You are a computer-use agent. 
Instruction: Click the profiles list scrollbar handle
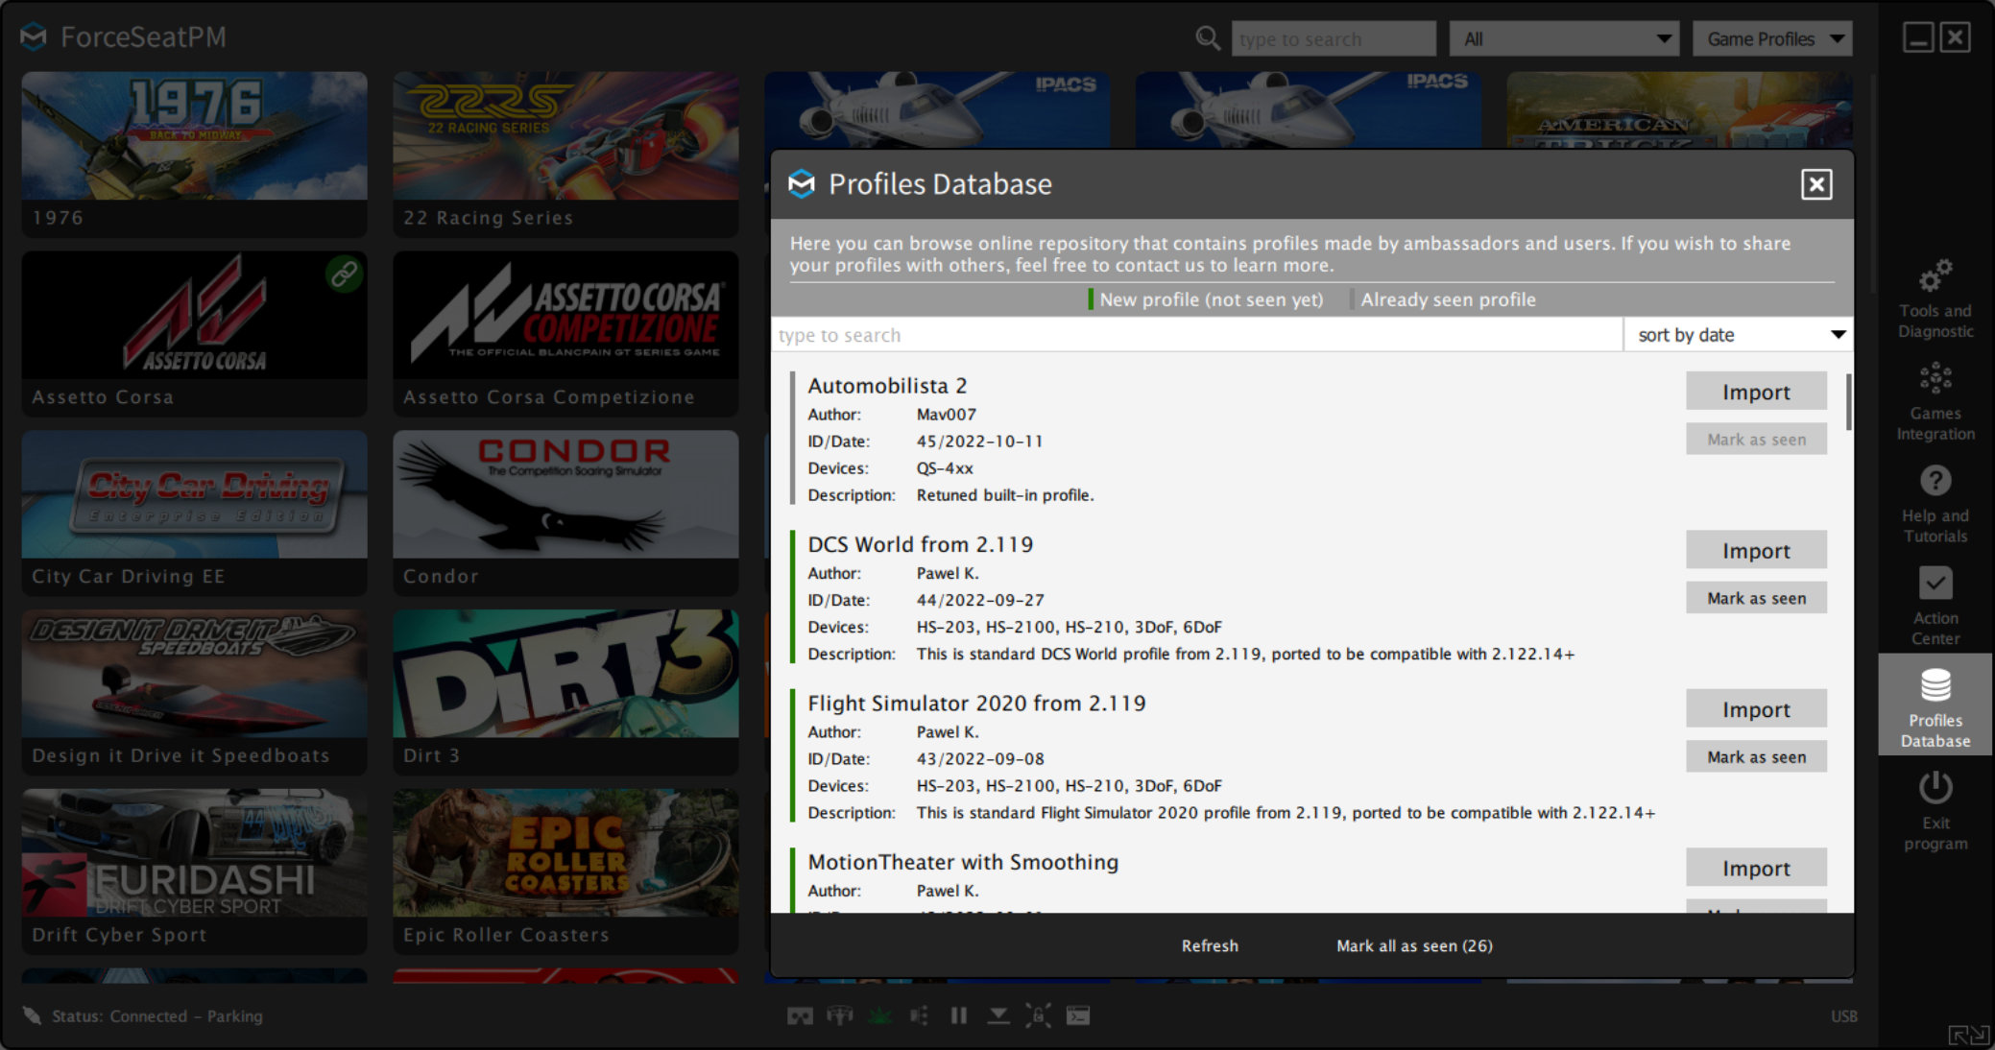[1848, 401]
